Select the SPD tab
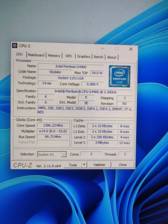 pyautogui.click(x=68, y=56)
